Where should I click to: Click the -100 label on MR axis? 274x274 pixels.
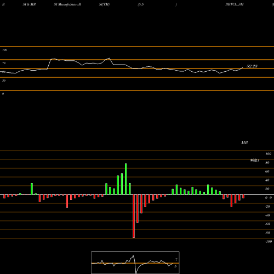pos(269,242)
